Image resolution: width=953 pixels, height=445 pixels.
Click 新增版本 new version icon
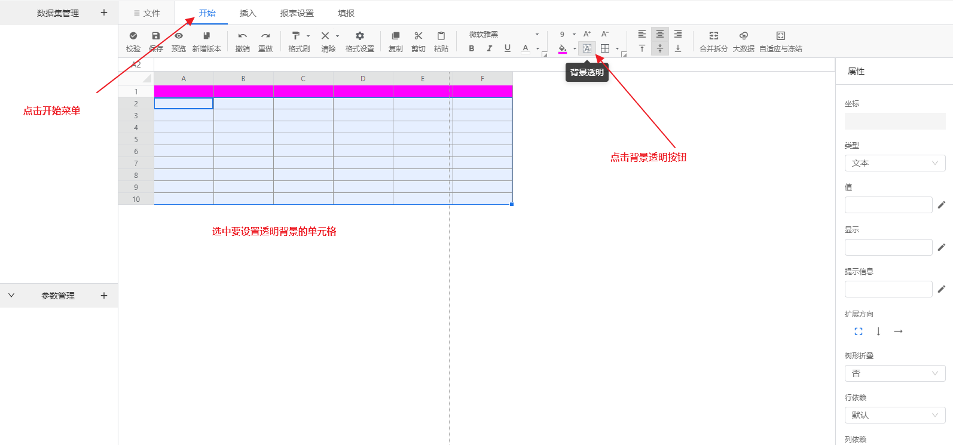[x=207, y=36]
